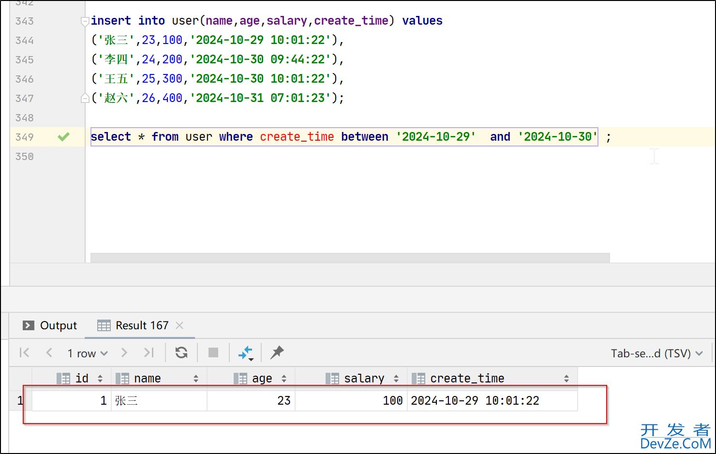The image size is (716, 454).
Task: Click line number 343 in the gutter
Action: pyautogui.click(x=25, y=21)
